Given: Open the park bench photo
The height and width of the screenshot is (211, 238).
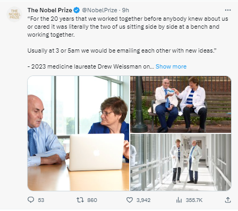Looking at the screenshot, I should 181,104.
